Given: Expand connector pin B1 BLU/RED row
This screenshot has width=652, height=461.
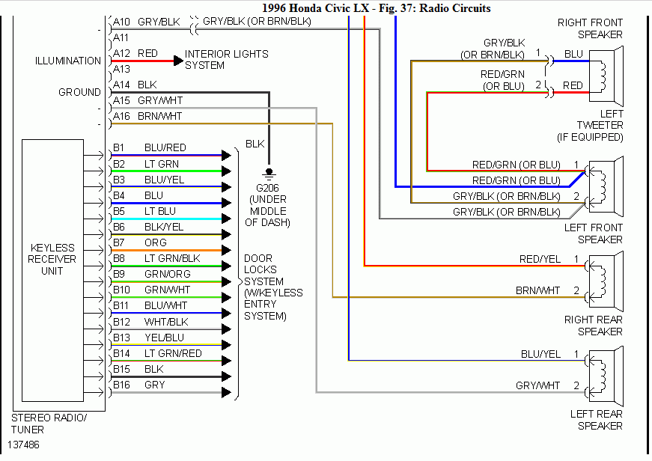Looking at the screenshot, I should (x=165, y=147).
